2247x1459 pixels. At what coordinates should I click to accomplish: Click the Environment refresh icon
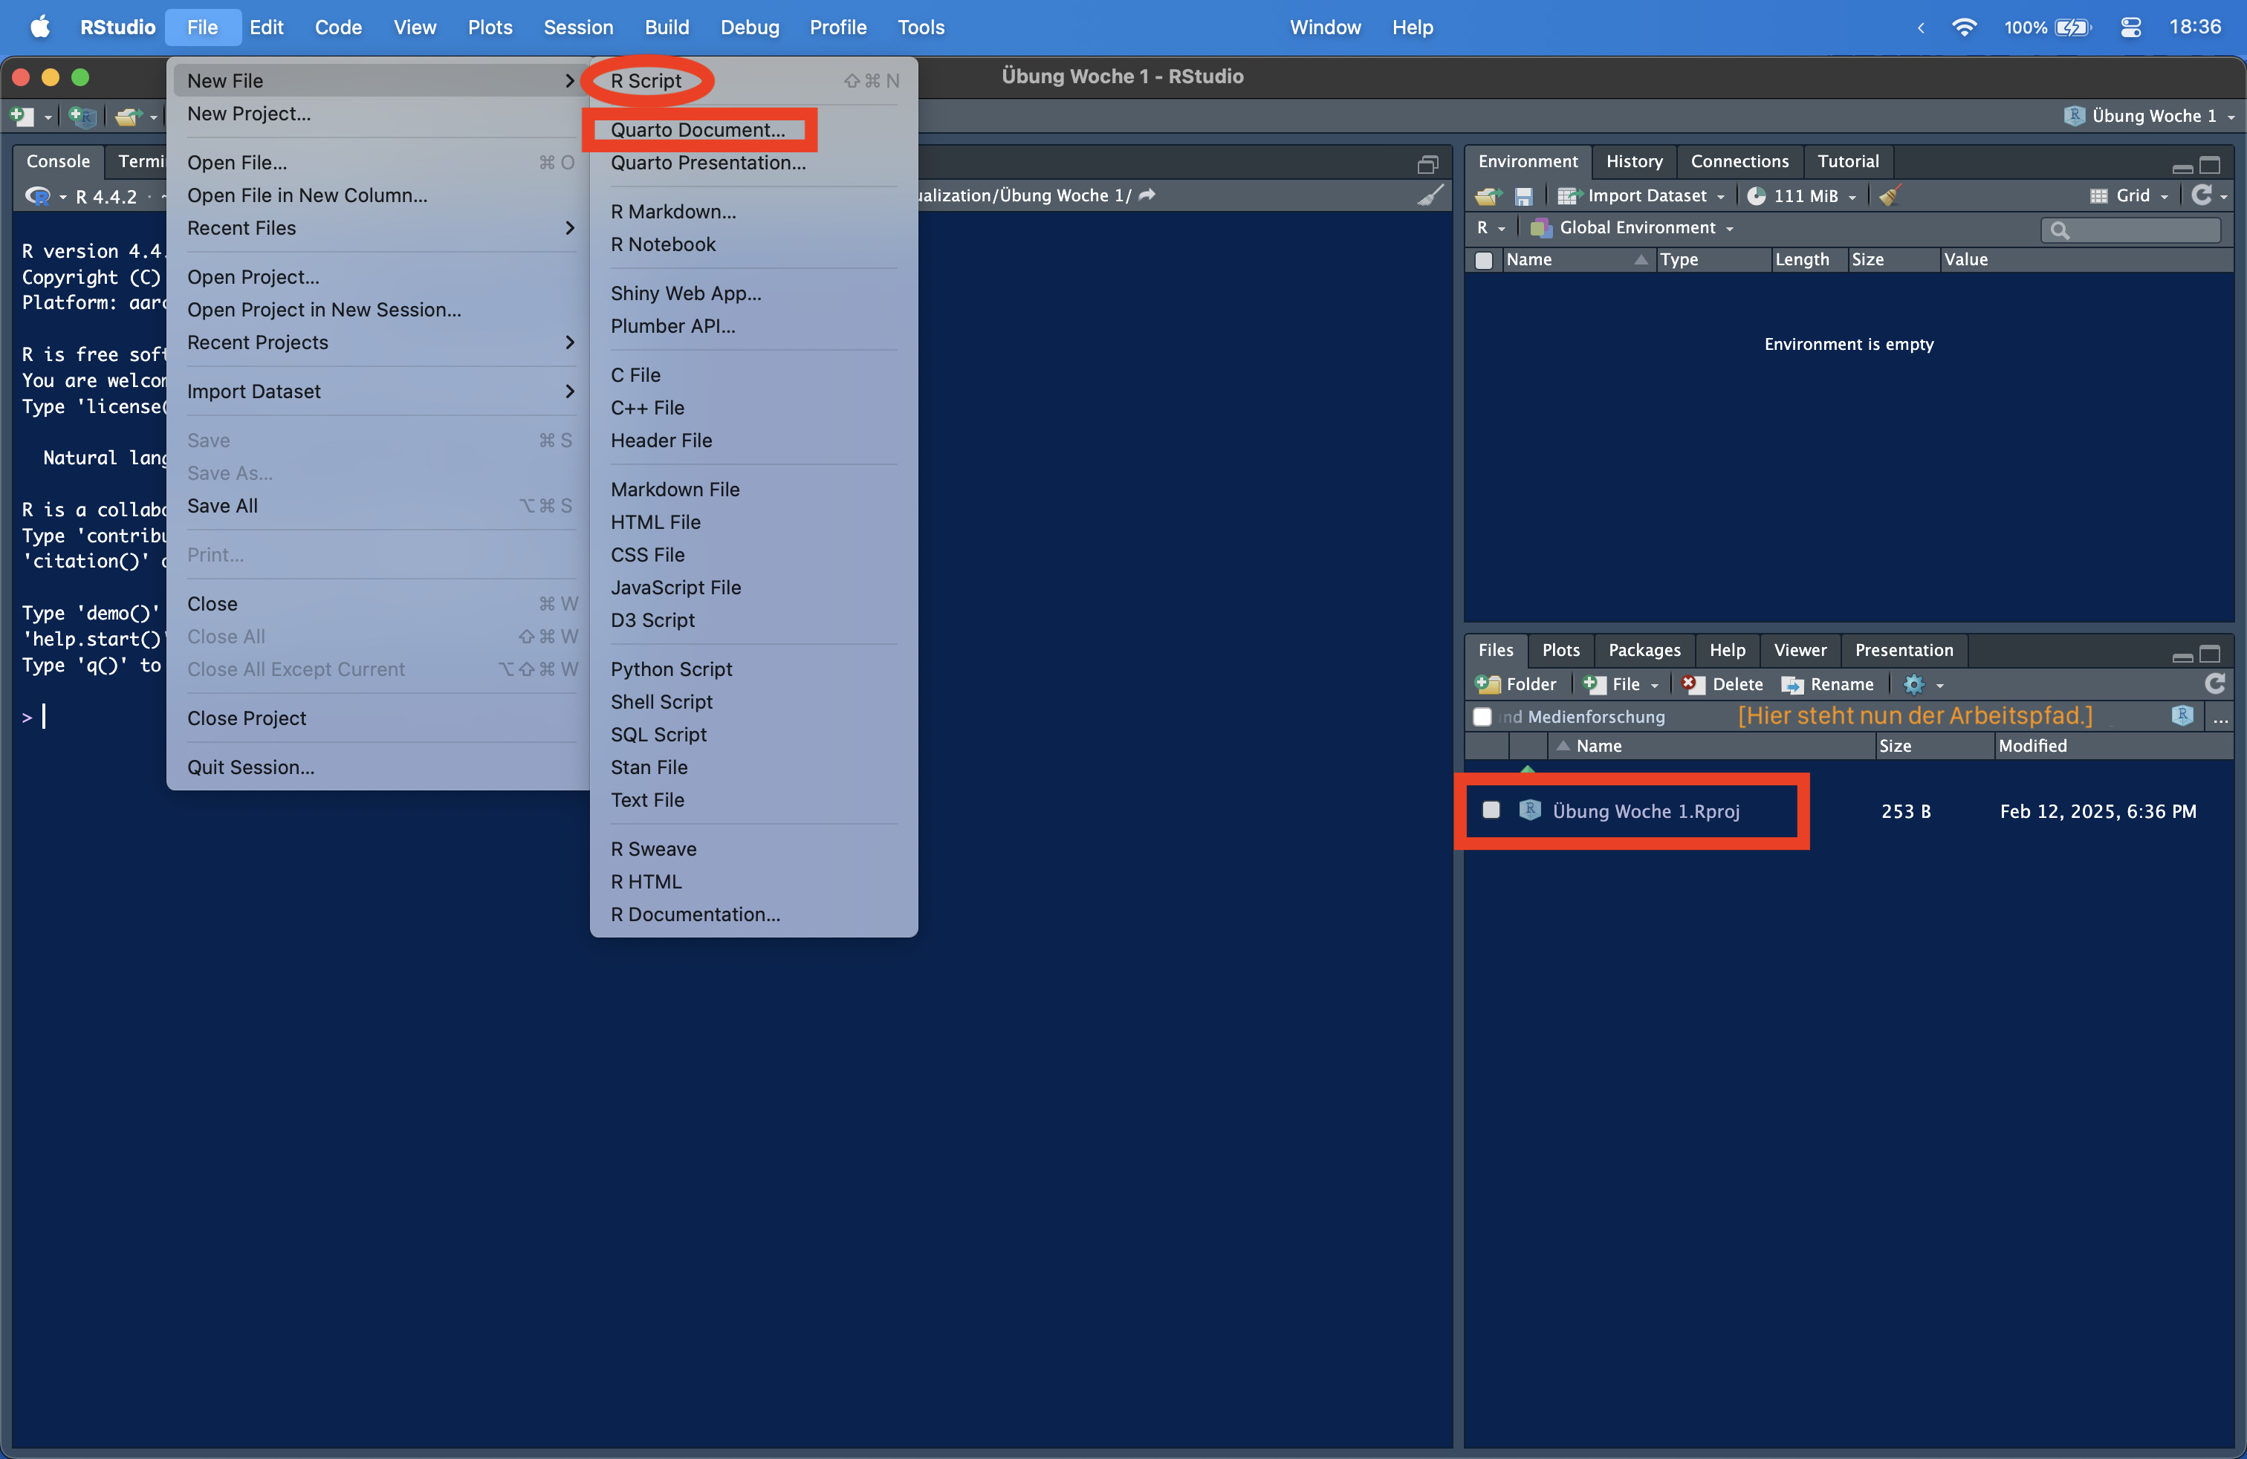pos(2202,195)
